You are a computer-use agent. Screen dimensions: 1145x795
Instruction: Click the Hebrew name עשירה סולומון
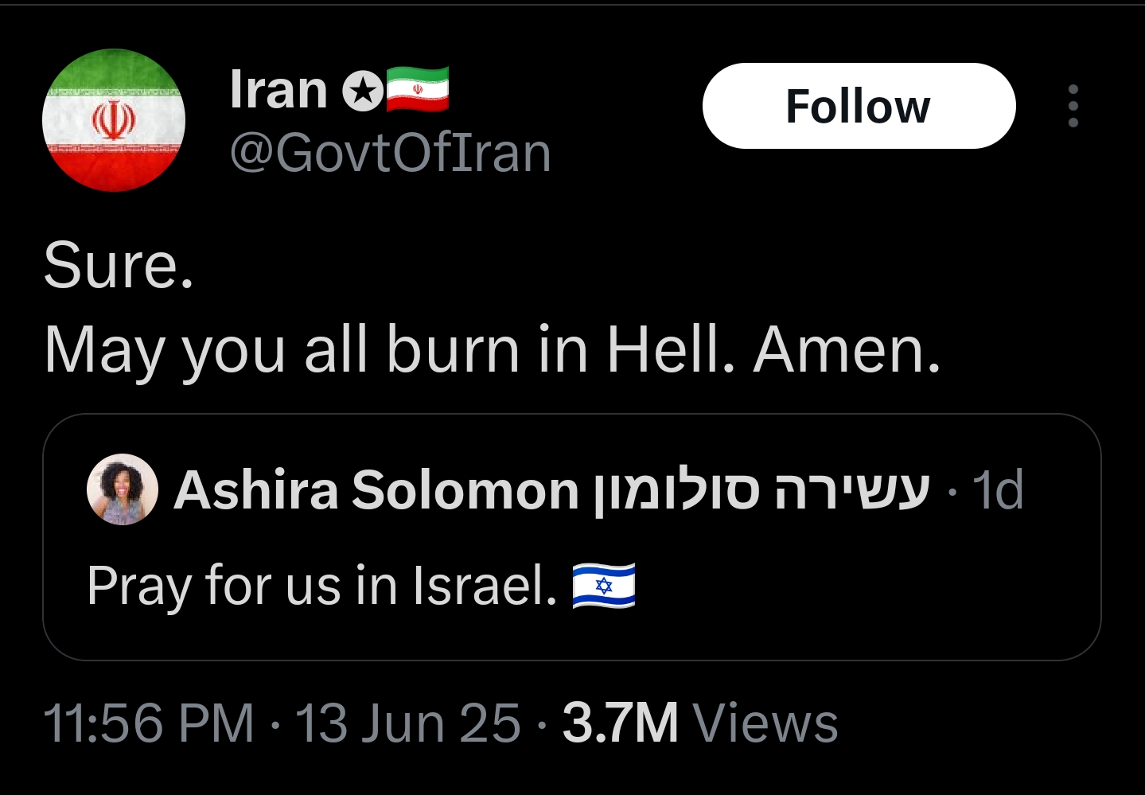tap(762, 490)
